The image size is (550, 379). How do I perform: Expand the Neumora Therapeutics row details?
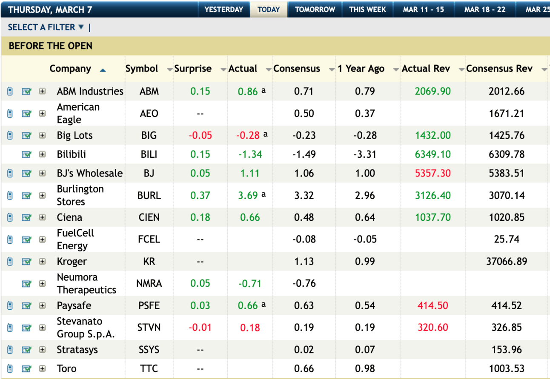42,284
